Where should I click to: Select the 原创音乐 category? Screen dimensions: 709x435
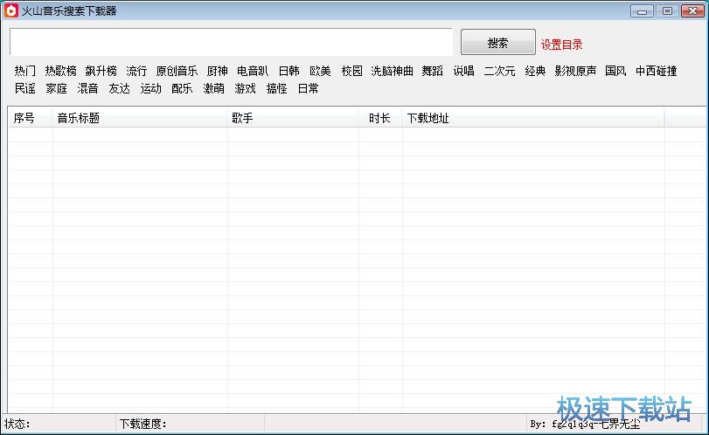(x=177, y=71)
